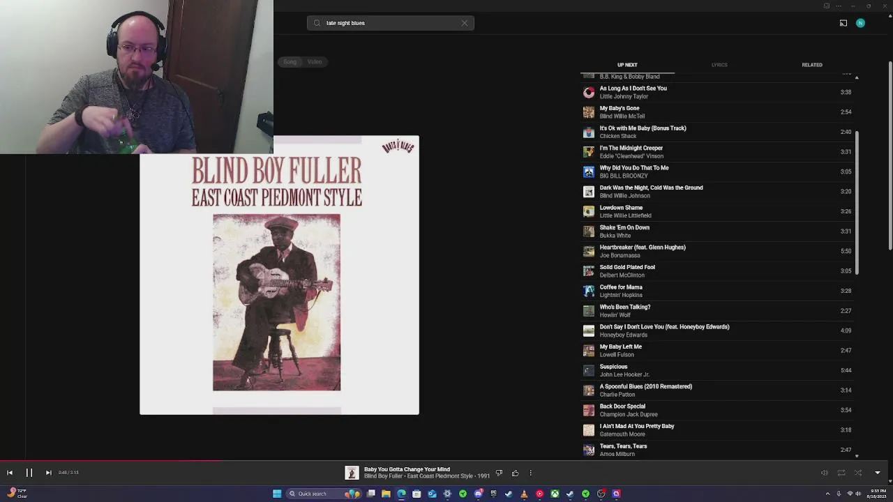The image size is (893, 502).
Task: Collapse the player page with down arrow
Action: pyautogui.click(x=878, y=473)
